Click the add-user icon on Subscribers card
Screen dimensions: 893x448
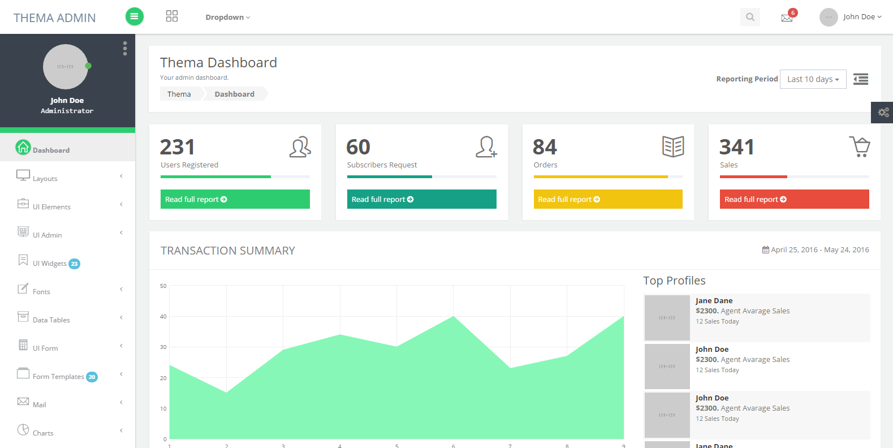(486, 147)
